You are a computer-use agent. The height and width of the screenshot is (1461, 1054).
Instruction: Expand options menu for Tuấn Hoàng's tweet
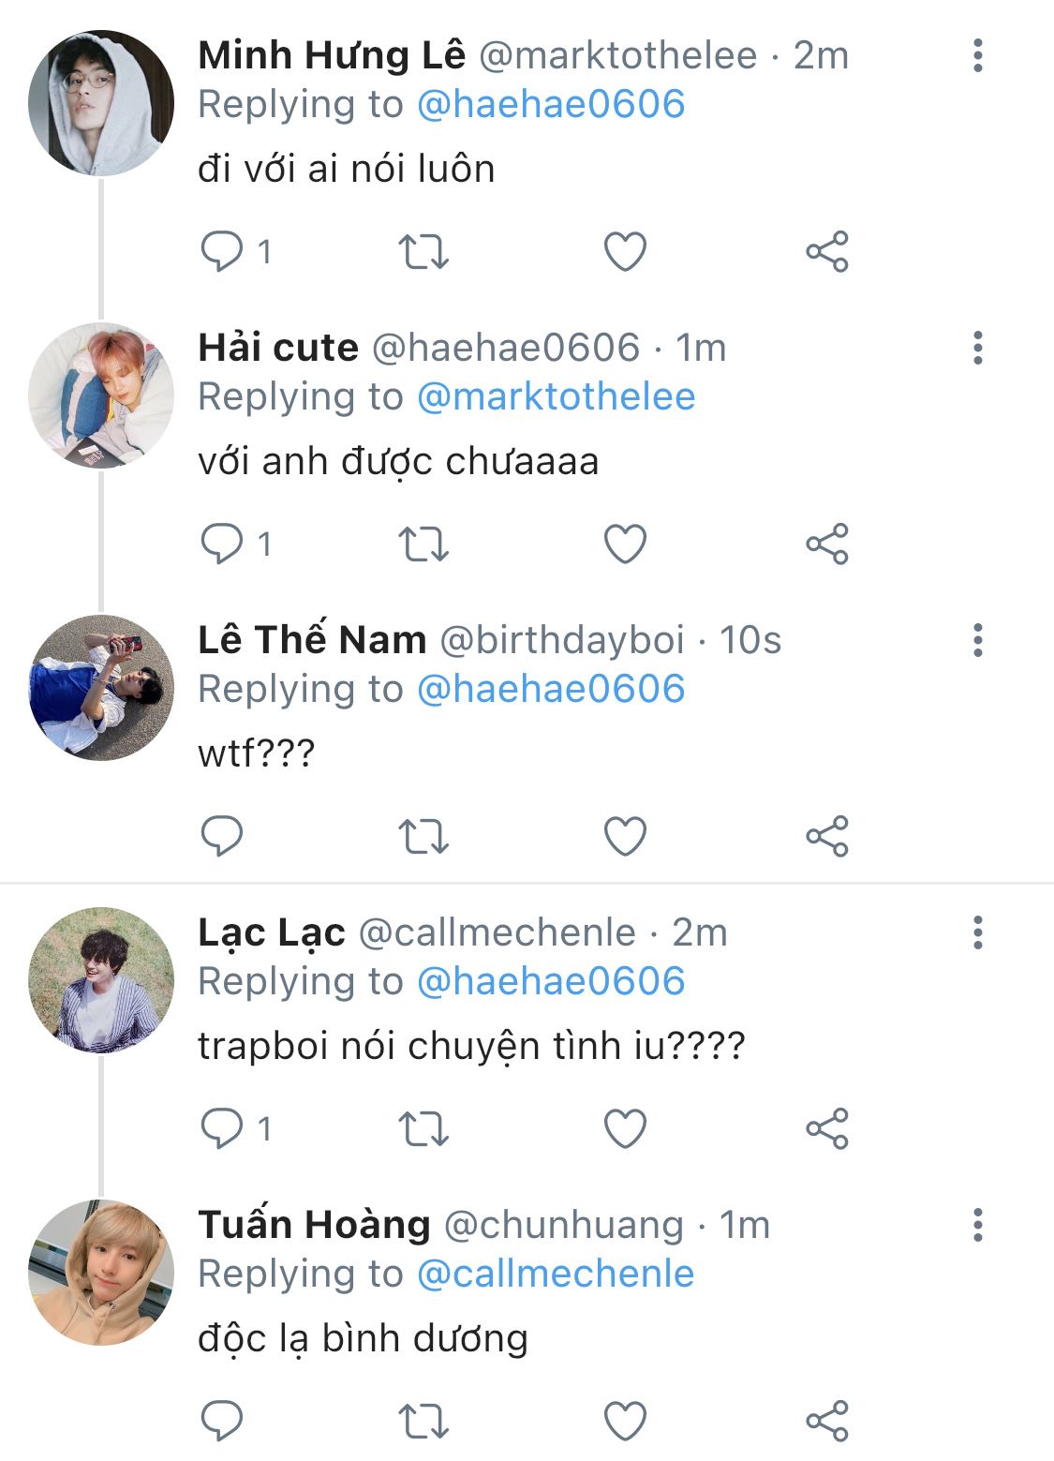tap(977, 1226)
